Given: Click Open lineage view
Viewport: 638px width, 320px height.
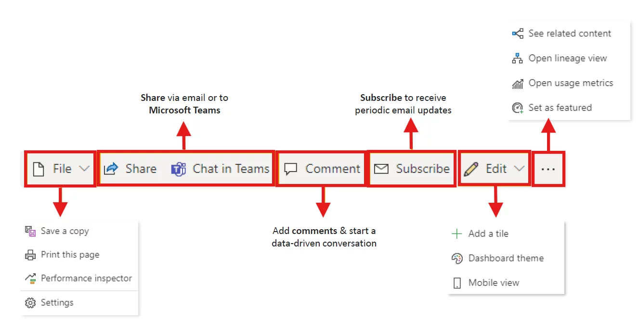Looking at the screenshot, I should point(568,58).
